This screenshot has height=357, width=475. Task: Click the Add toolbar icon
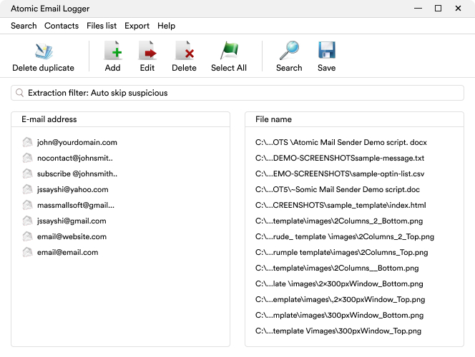tap(112, 51)
